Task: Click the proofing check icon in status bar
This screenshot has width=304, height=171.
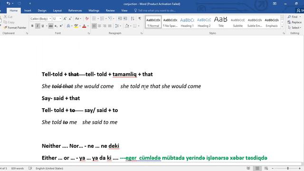Action: (30, 168)
